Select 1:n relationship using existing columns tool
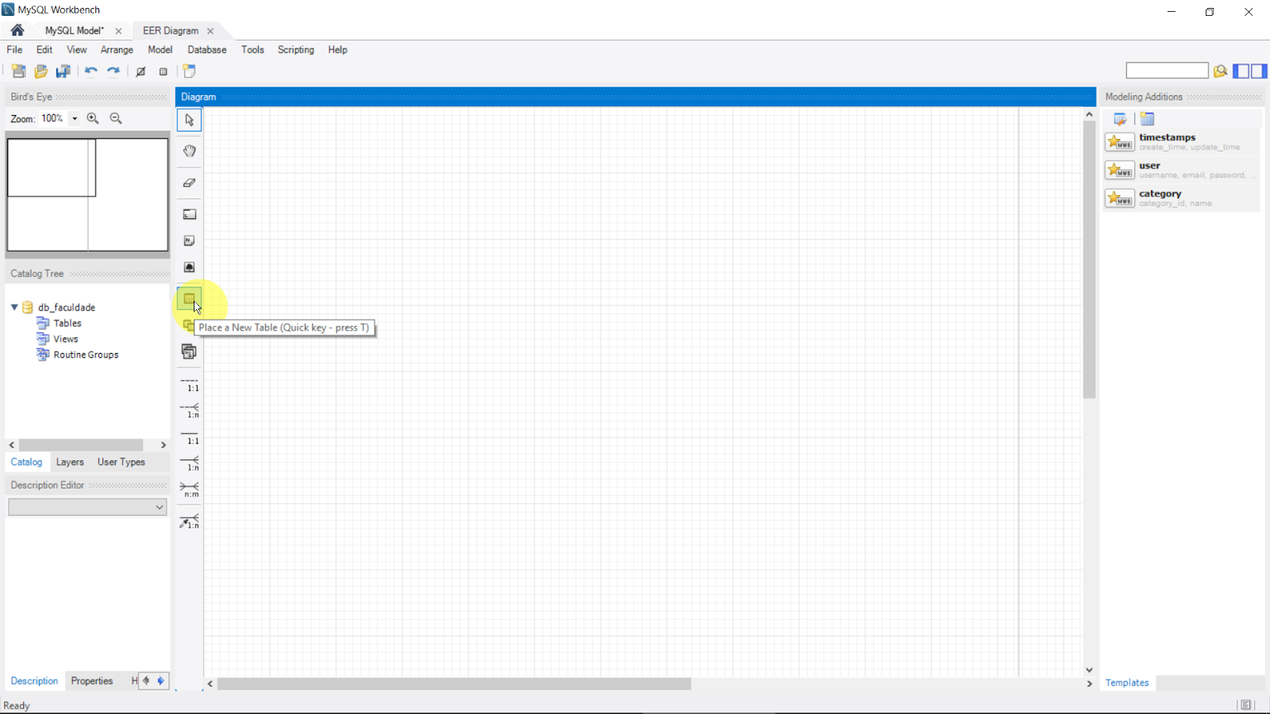The height and width of the screenshot is (714, 1270). click(x=190, y=521)
